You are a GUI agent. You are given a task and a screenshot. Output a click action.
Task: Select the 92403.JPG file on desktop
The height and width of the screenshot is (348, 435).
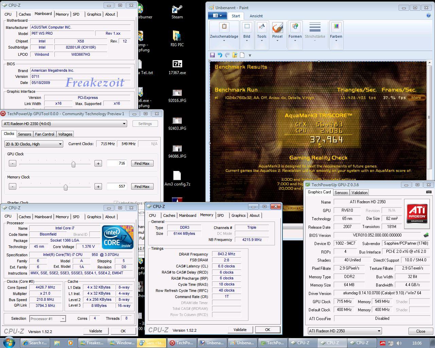[x=177, y=123]
